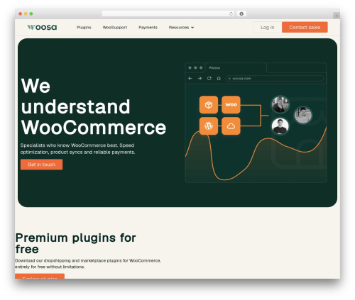355x300 pixels.
Task: Click the yellow minimize window dot
Action: click(26, 13)
